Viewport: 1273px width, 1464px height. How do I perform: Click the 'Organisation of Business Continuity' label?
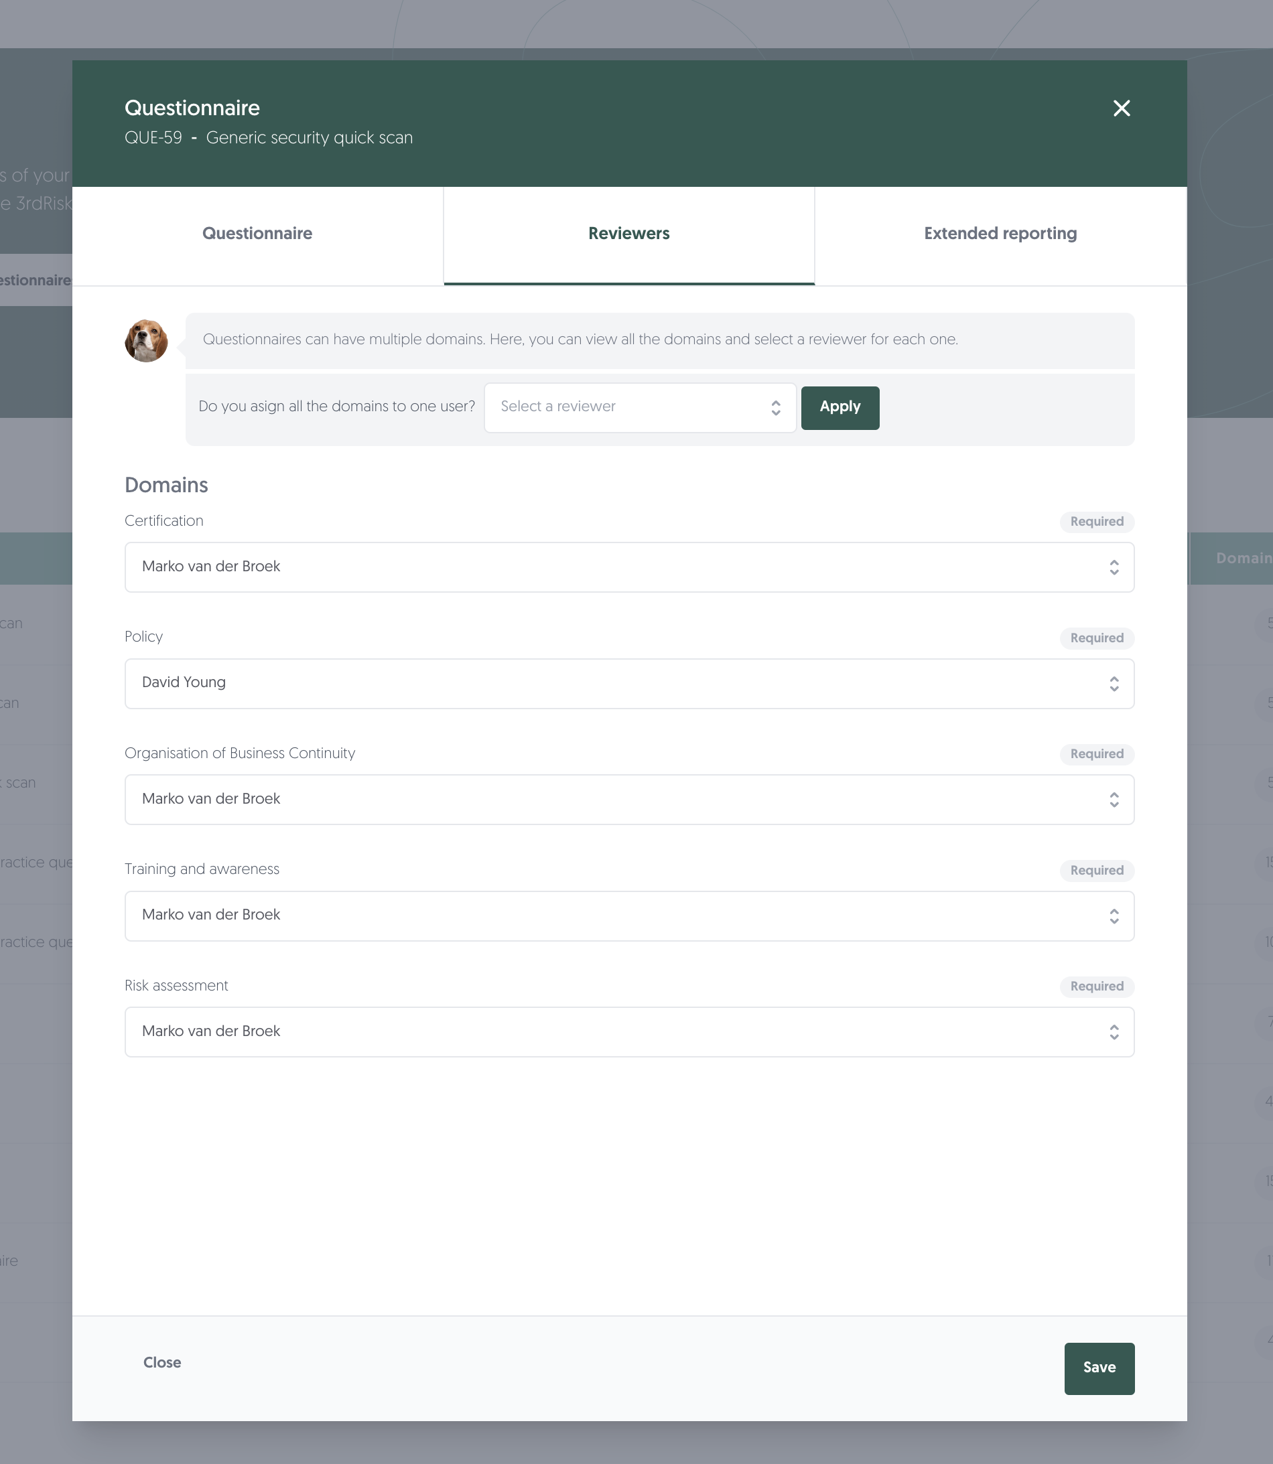point(240,753)
